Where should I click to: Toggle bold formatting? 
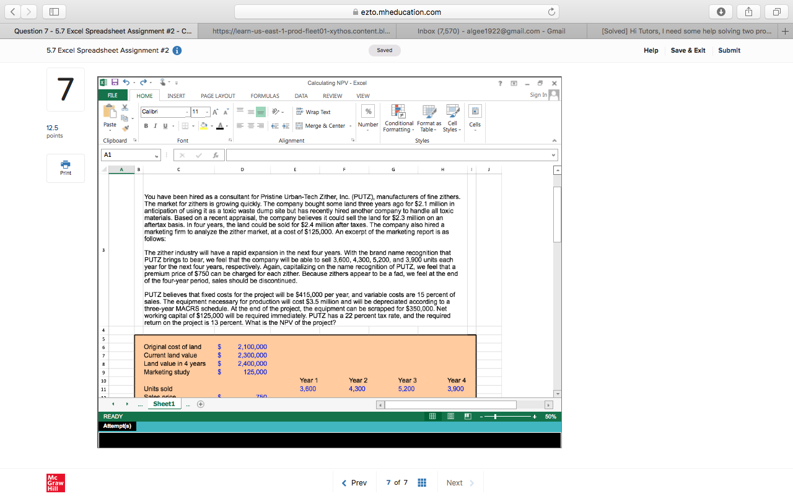146,126
